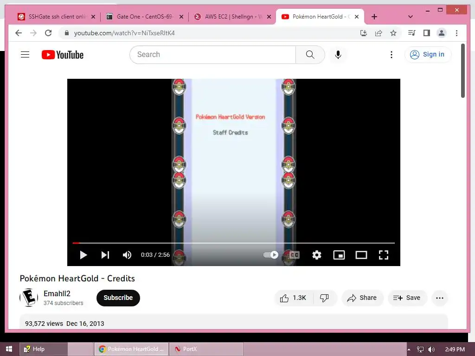This screenshot has width=475, height=356.
Task: Click the youtube.com address bar URL
Action: [124, 33]
